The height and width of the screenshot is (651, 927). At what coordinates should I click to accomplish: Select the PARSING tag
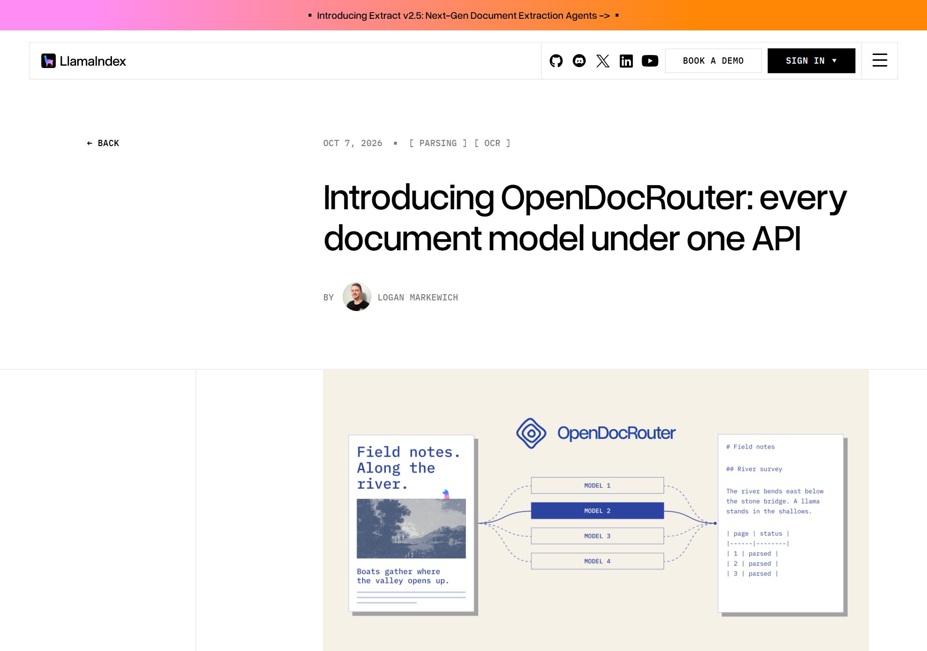pos(438,143)
